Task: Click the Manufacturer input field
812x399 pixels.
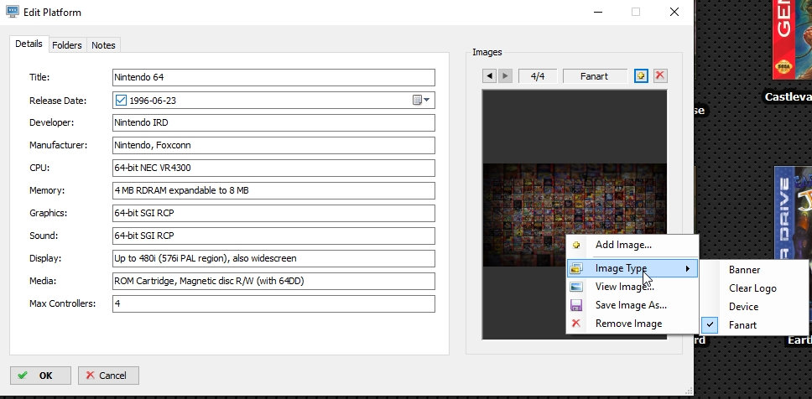Action: coord(273,145)
